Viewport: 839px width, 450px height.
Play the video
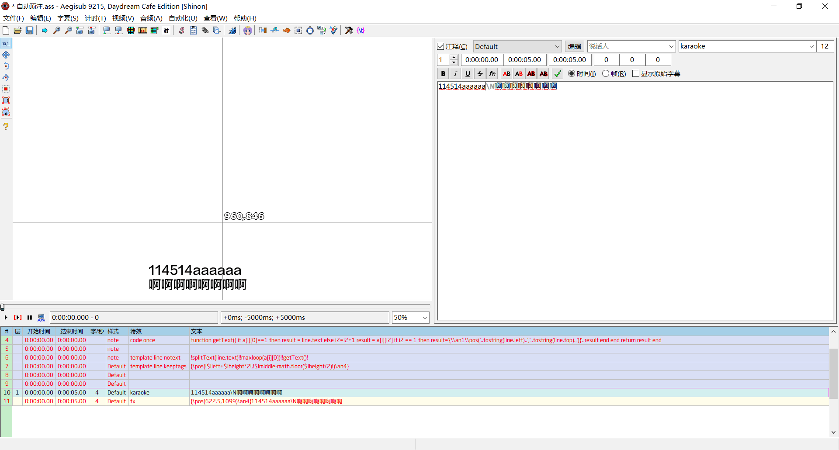(6, 318)
